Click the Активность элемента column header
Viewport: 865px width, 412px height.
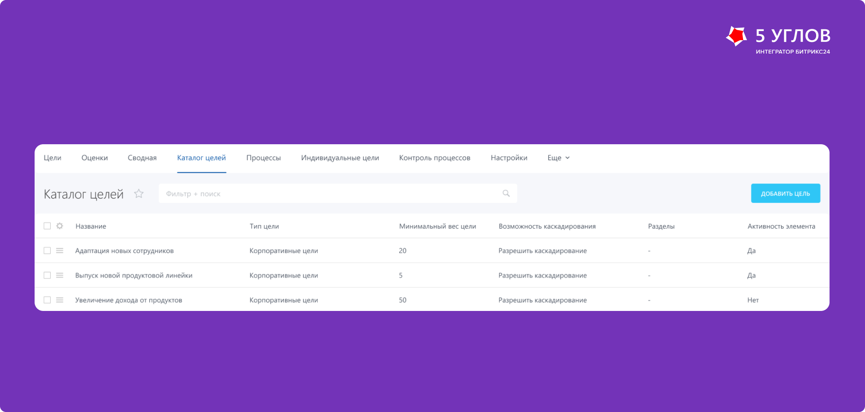point(781,226)
